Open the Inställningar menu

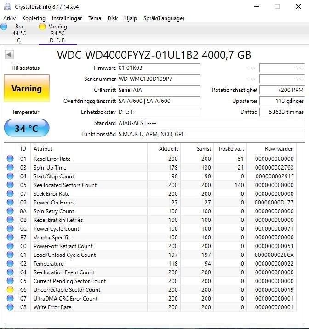67,18
